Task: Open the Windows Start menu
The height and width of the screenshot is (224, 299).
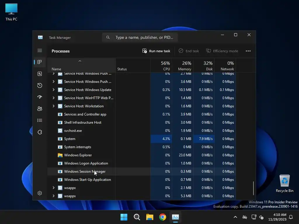Action: pos(124,217)
